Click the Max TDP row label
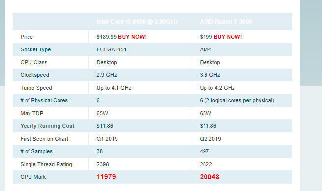Screen dimensions: 322x191 tap(32, 113)
